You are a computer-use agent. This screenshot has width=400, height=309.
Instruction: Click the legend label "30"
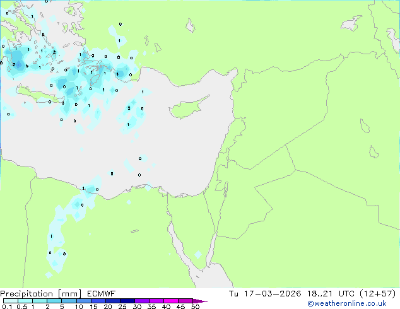[x=137, y=306]
